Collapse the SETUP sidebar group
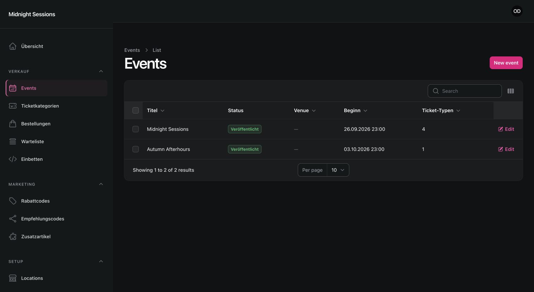 point(101,261)
